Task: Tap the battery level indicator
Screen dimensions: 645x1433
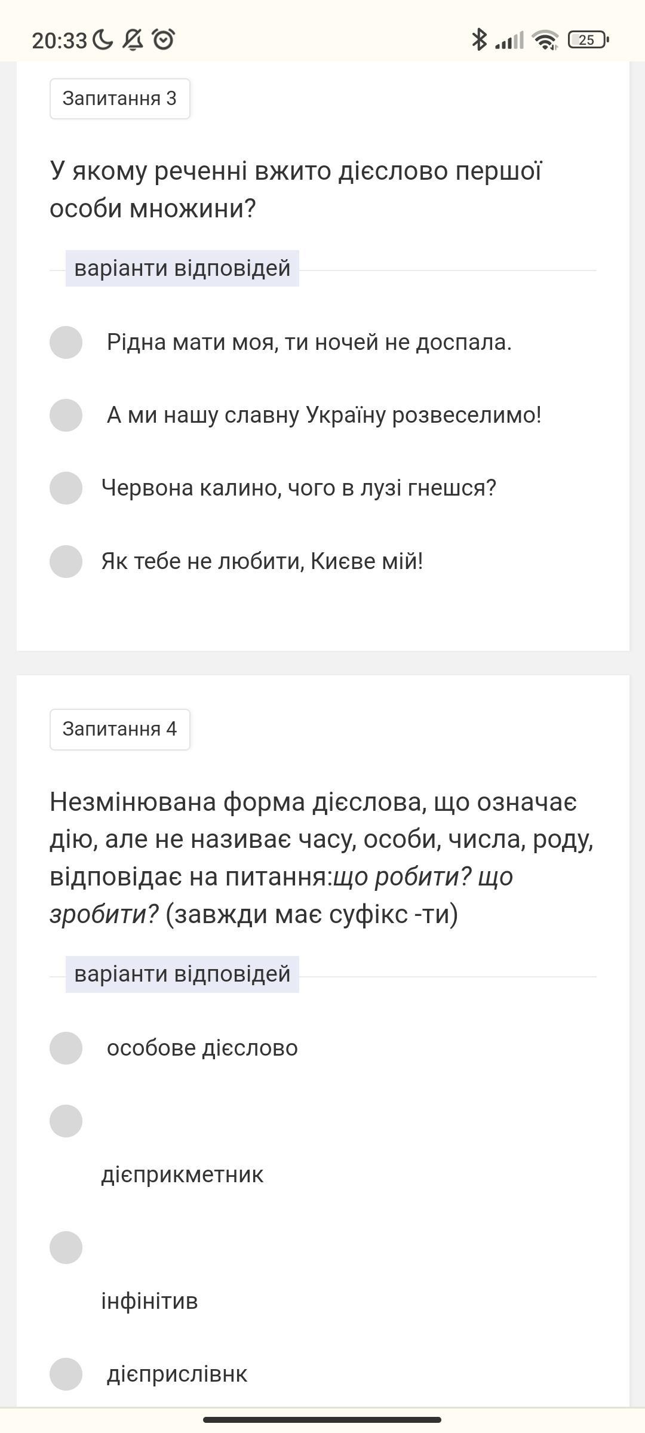Action: pos(588,40)
